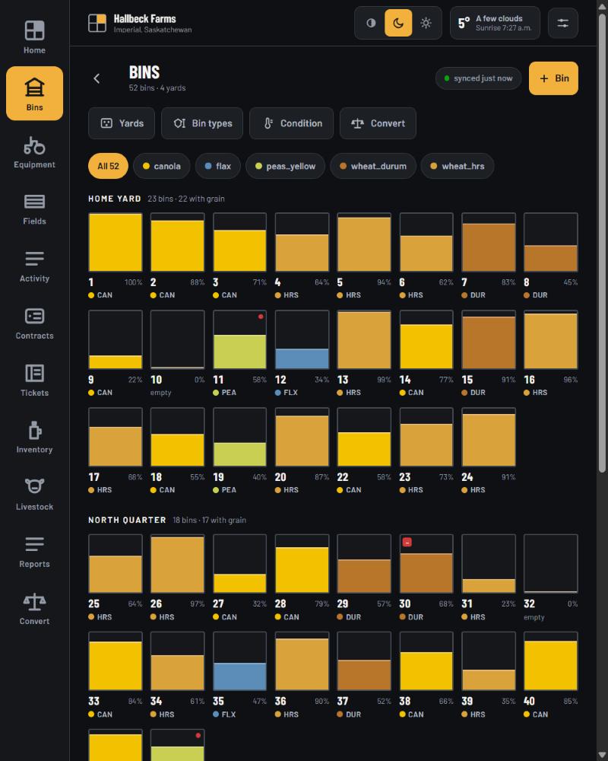Open the Home sidebar icon
The image size is (608, 761).
[34, 30]
